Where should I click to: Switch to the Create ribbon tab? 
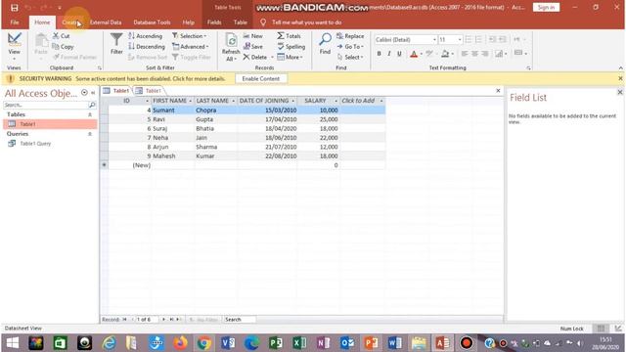coord(70,22)
